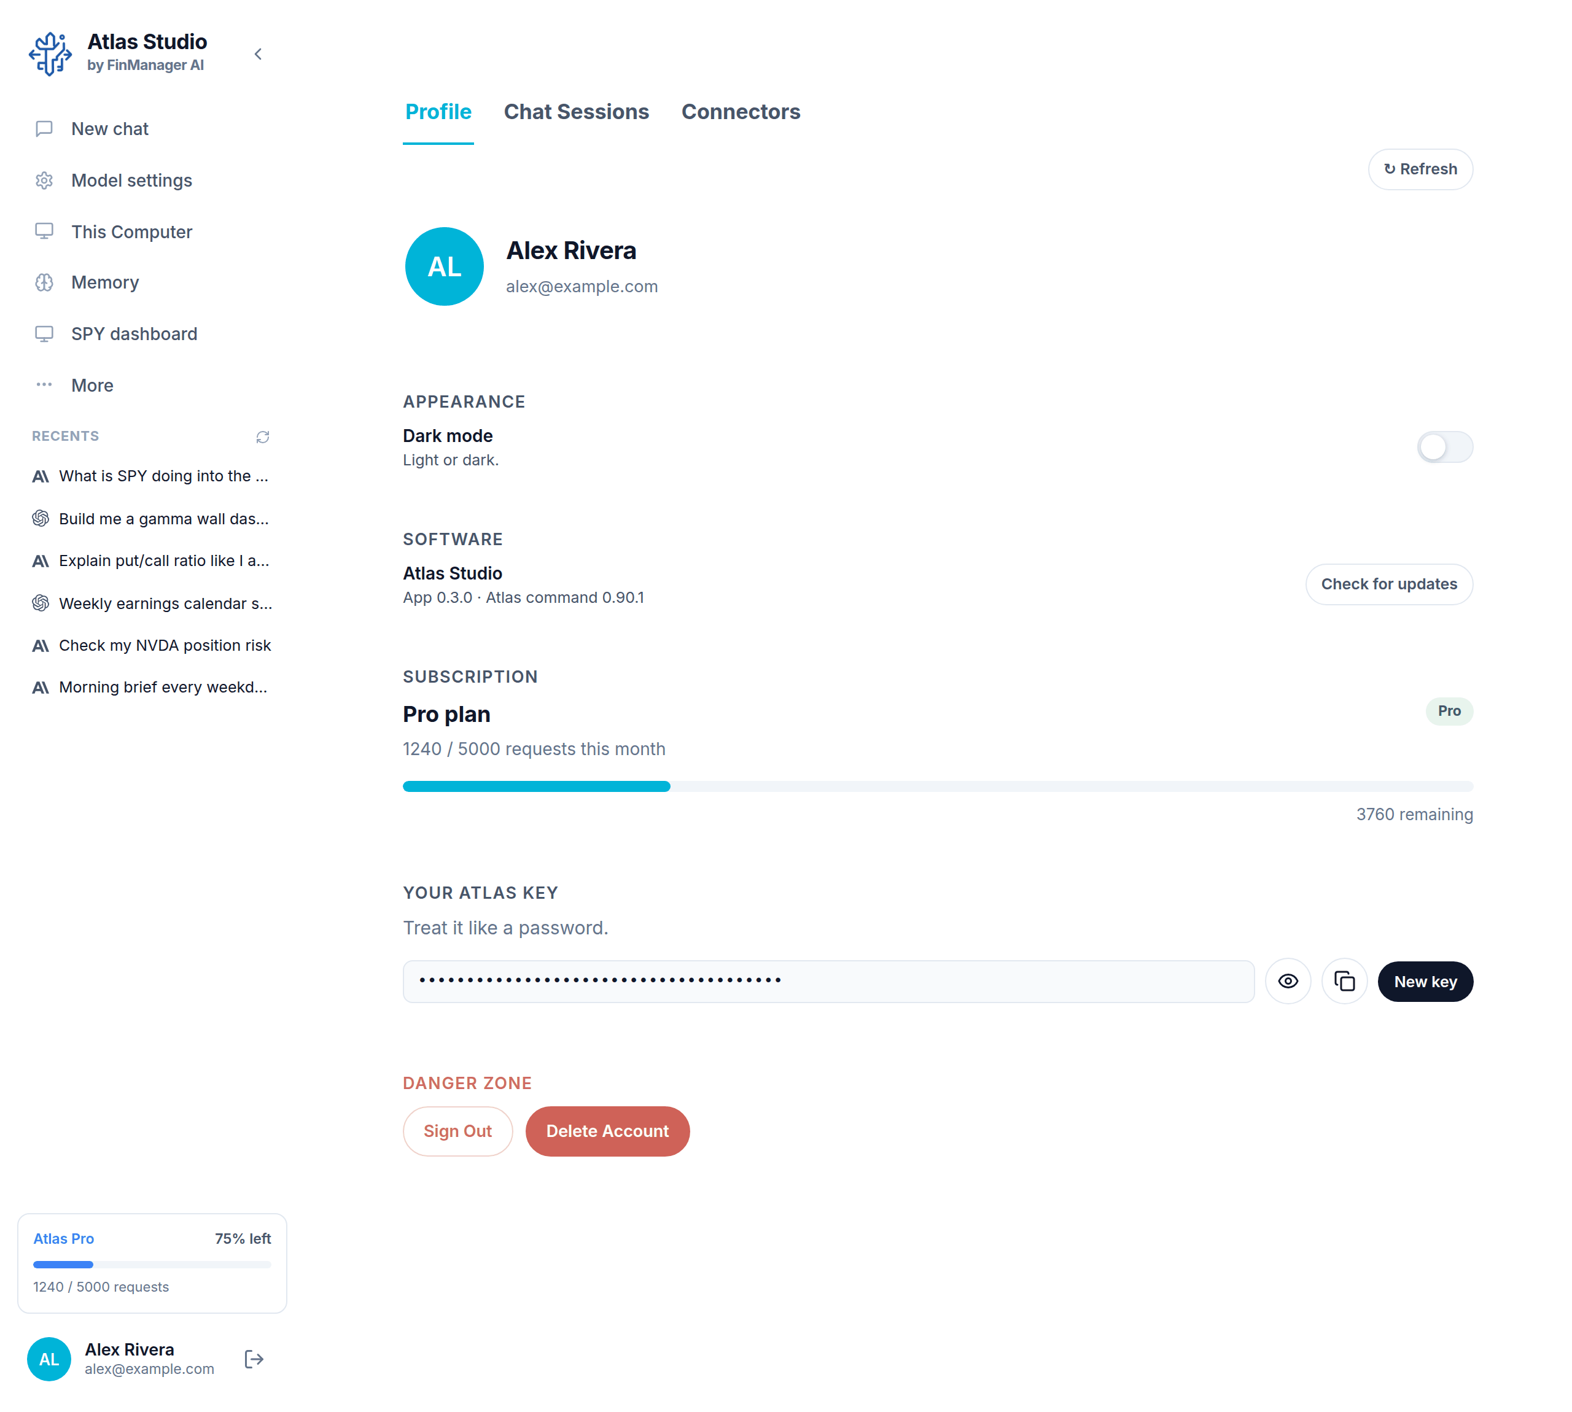The width and height of the screenshot is (1572, 1412).
Task: Open 'Check my NVDA position risk' chat
Action: (x=151, y=645)
